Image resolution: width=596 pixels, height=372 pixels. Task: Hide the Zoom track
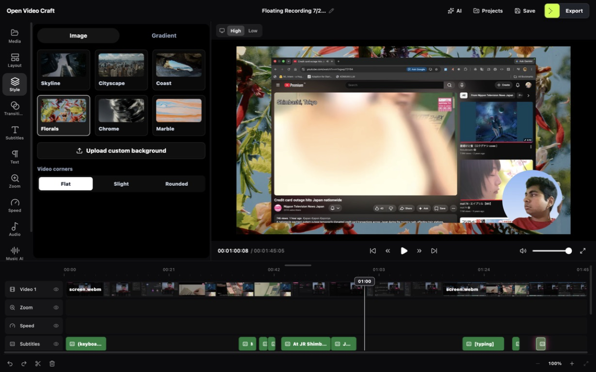(56, 307)
